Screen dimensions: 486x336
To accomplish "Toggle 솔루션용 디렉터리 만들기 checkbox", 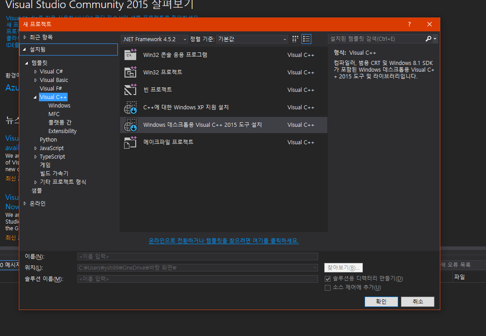I will point(327,279).
